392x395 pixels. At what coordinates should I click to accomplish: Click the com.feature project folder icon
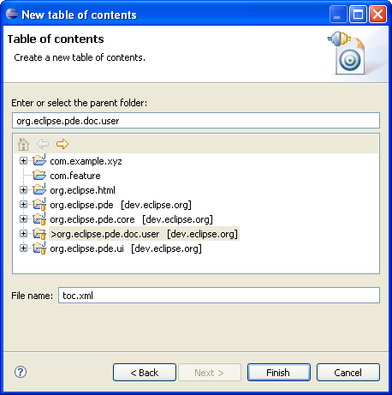point(39,175)
